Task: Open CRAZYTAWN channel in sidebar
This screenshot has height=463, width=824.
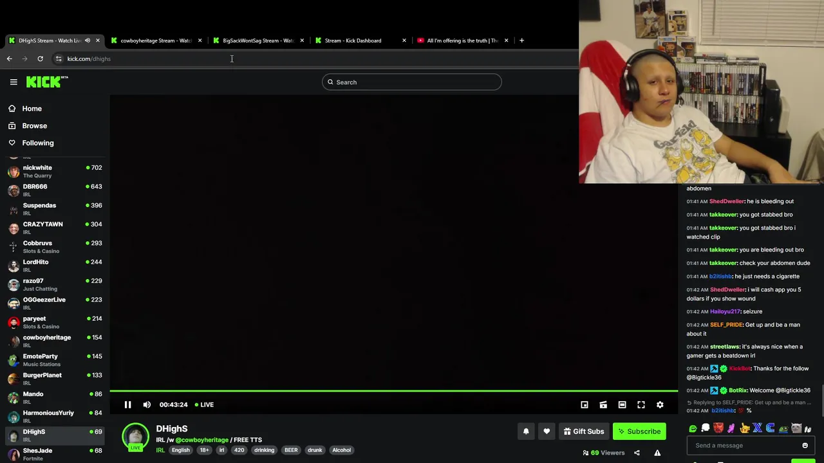Action: coord(55,228)
